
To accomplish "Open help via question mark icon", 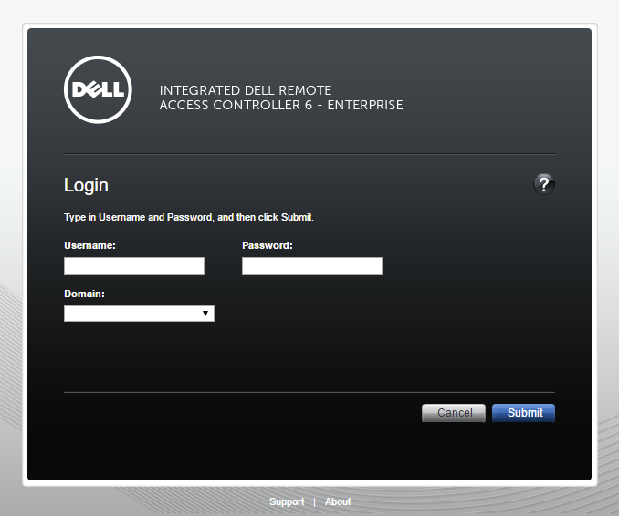I will [544, 184].
